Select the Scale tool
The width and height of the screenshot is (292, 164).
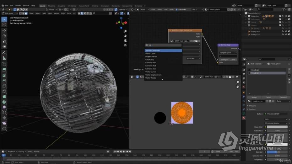pos(4,41)
